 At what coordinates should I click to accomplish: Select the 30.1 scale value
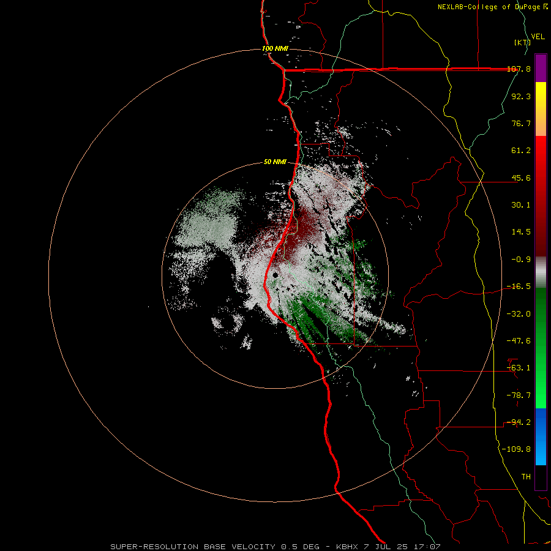coord(521,205)
